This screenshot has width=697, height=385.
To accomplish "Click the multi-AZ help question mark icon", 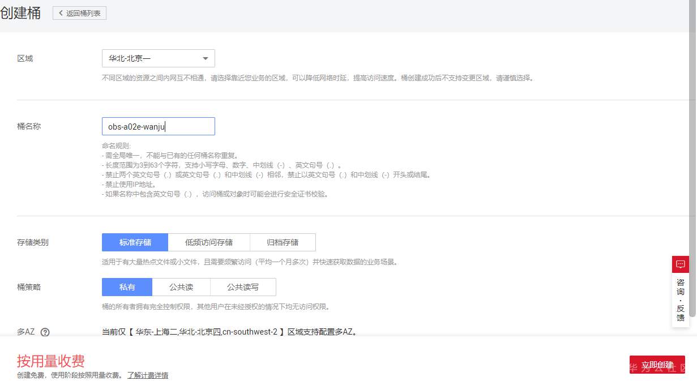I will (x=45, y=332).
